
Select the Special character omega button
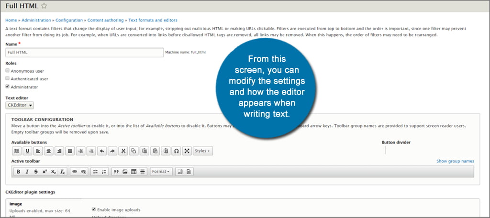pos(176,151)
